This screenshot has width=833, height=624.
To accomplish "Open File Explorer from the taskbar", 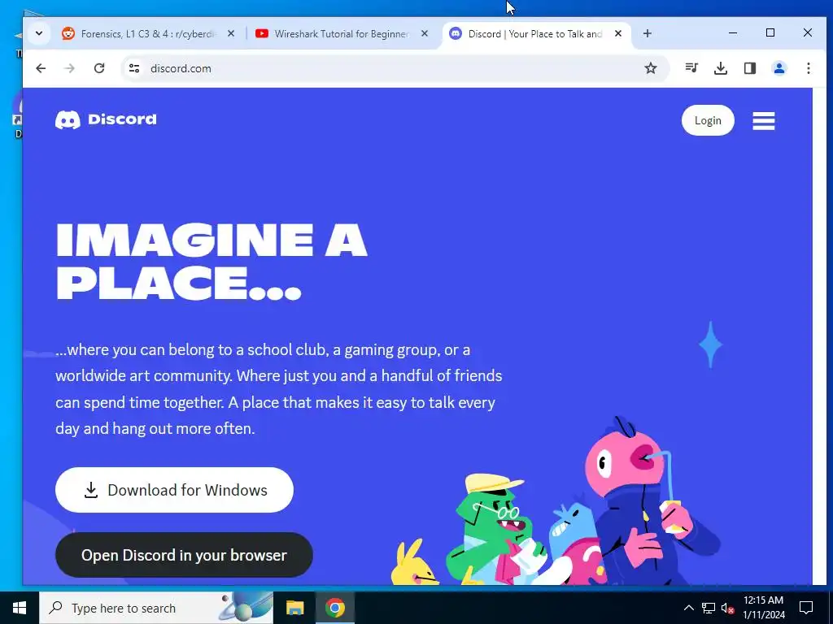I will pos(294,608).
